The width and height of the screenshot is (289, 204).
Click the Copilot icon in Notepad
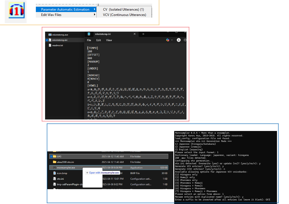click(167, 40)
